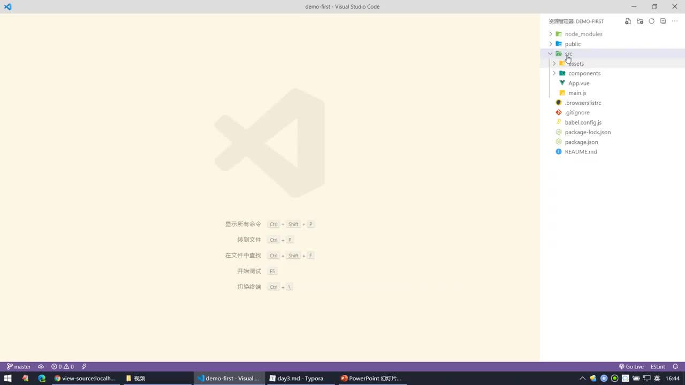This screenshot has width=685, height=385.
Task: Open babel.config.js file
Action: (583, 122)
